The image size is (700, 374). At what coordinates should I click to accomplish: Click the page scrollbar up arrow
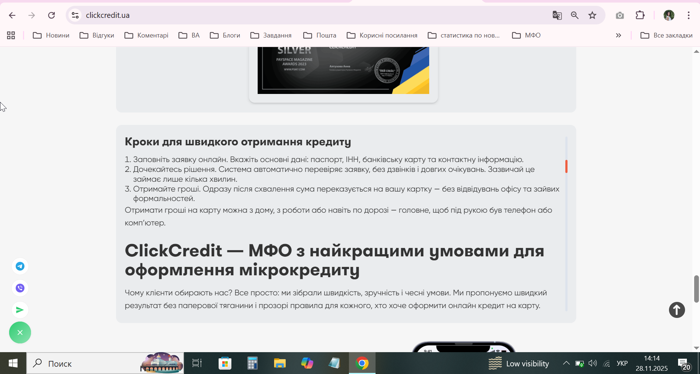pyautogui.click(x=696, y=51)
